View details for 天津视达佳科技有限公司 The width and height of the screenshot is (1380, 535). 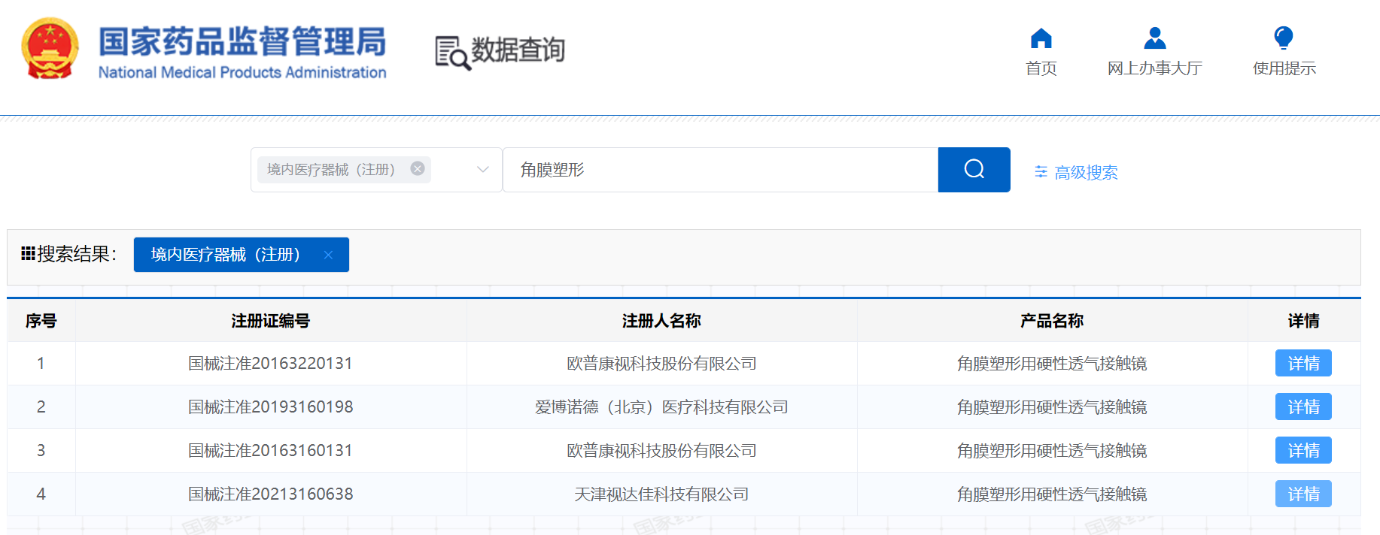tap(1302, 494)
